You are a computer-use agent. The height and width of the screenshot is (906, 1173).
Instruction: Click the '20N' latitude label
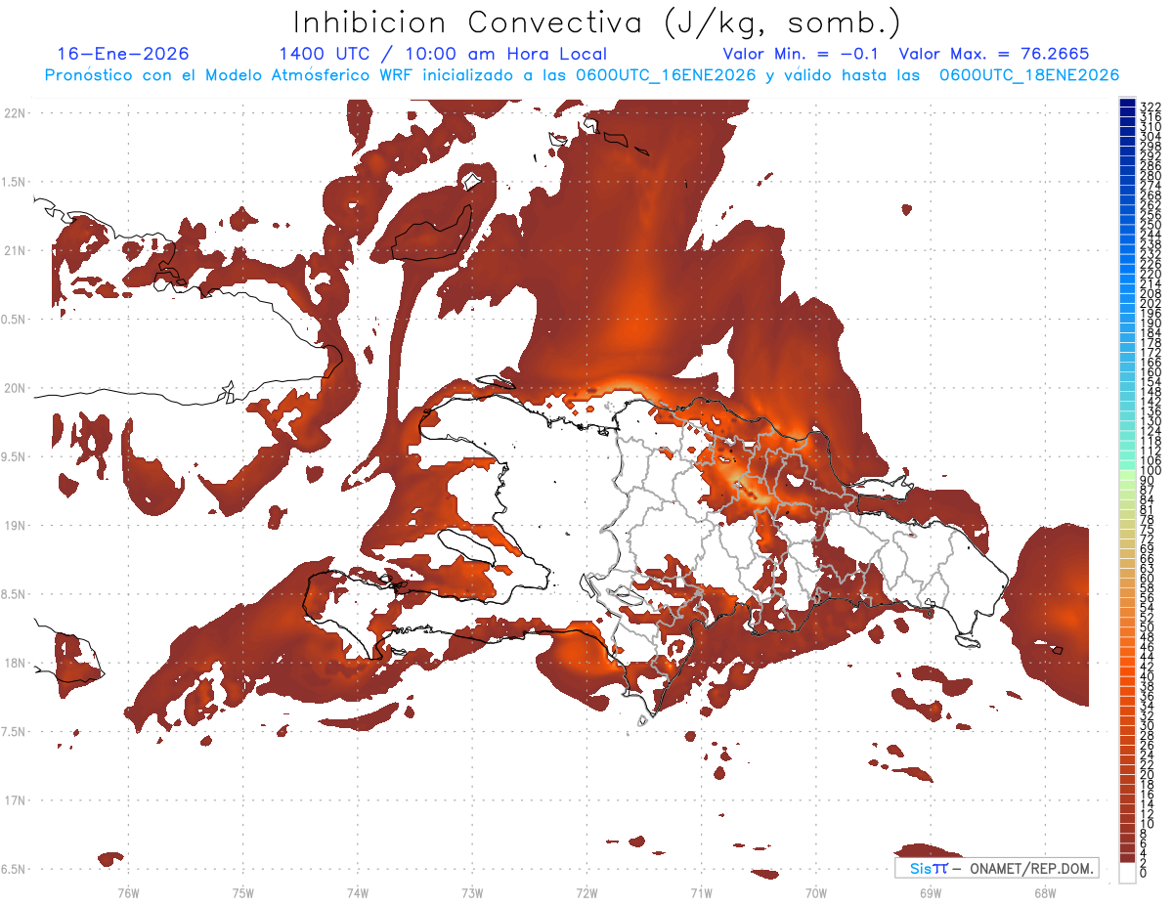coord(15,388)
